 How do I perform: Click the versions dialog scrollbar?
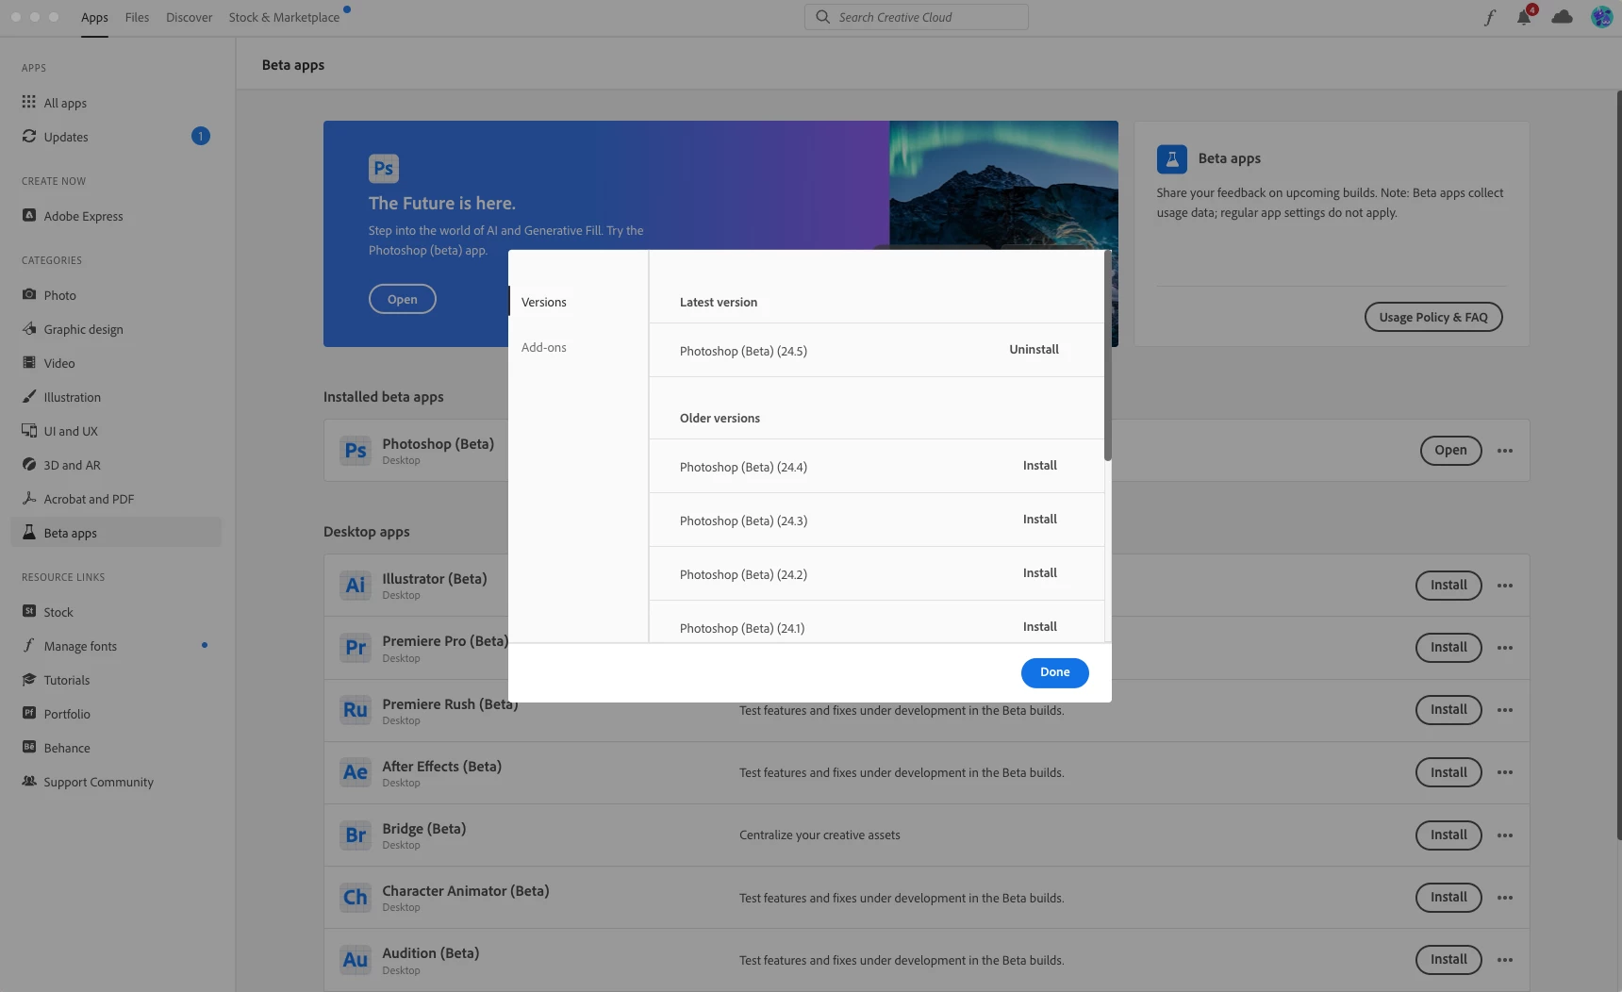tap(1107, 356)
